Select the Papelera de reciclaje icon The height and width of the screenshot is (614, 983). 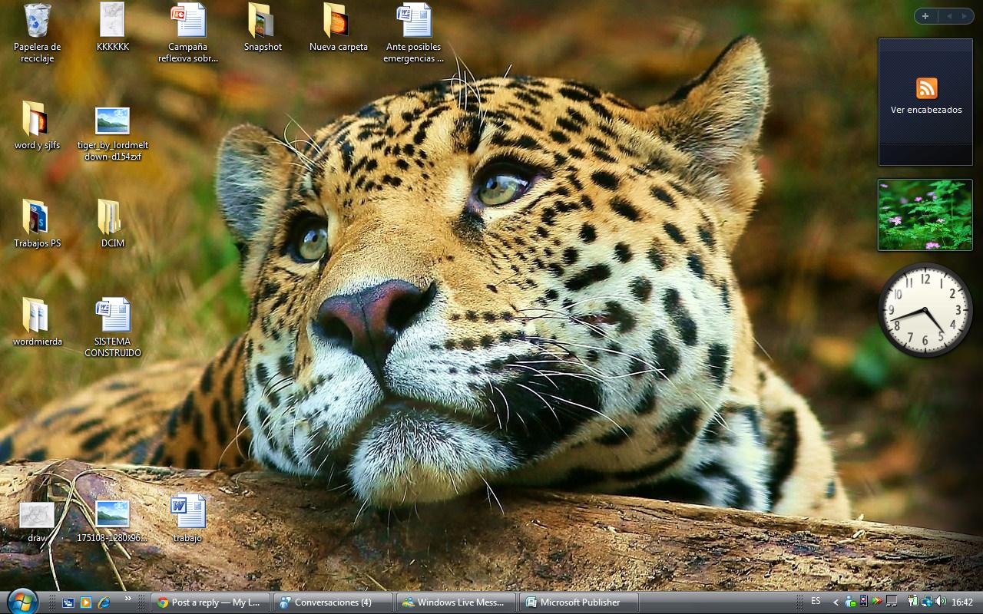pos(37,21)
